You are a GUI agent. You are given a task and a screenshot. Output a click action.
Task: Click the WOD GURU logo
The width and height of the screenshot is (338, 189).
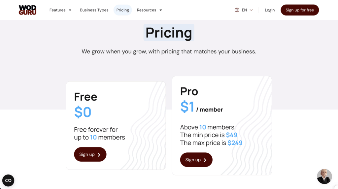click(27, 10)
